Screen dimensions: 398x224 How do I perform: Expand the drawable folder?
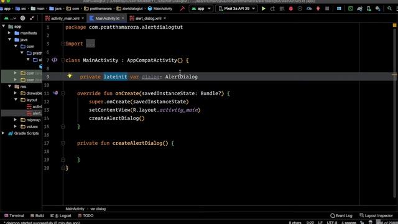(x=16, y=93)
